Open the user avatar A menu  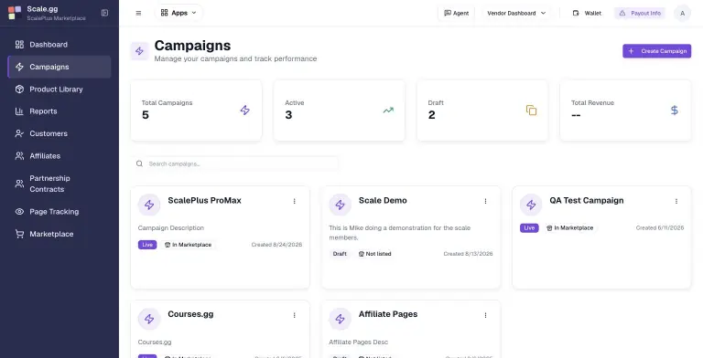pos(682,13)
